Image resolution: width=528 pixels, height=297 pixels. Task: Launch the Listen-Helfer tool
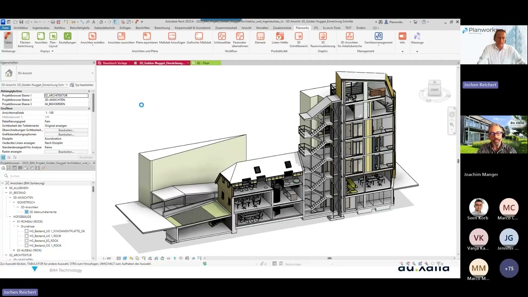coord(280,38)
